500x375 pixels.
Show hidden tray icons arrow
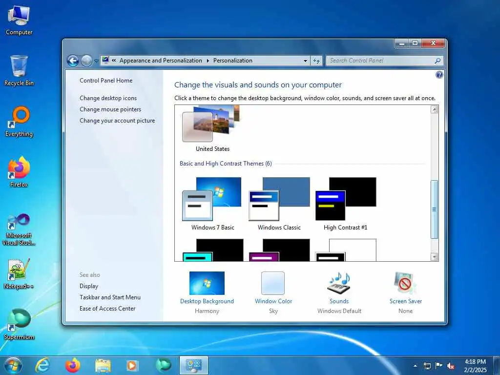point(415,366)
